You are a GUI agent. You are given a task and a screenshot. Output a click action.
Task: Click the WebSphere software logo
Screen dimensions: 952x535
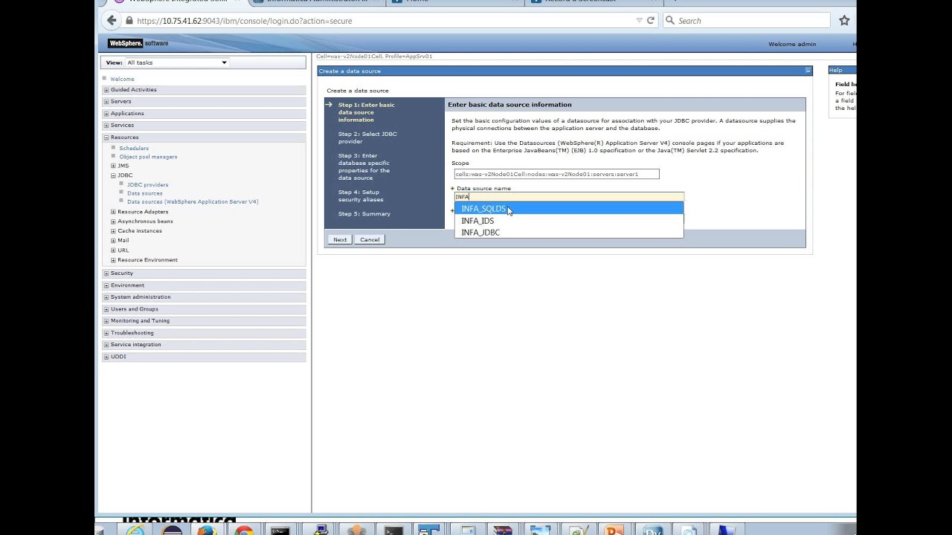[x=138, y=44]
